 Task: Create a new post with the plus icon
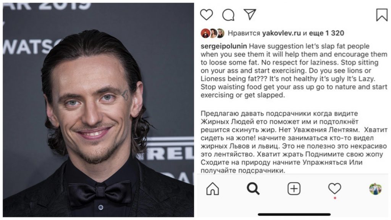[294, 189]
